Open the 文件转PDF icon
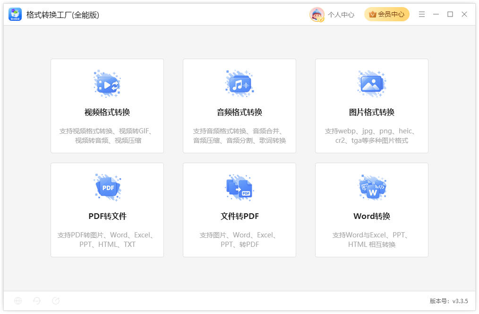 click(239, 187)
